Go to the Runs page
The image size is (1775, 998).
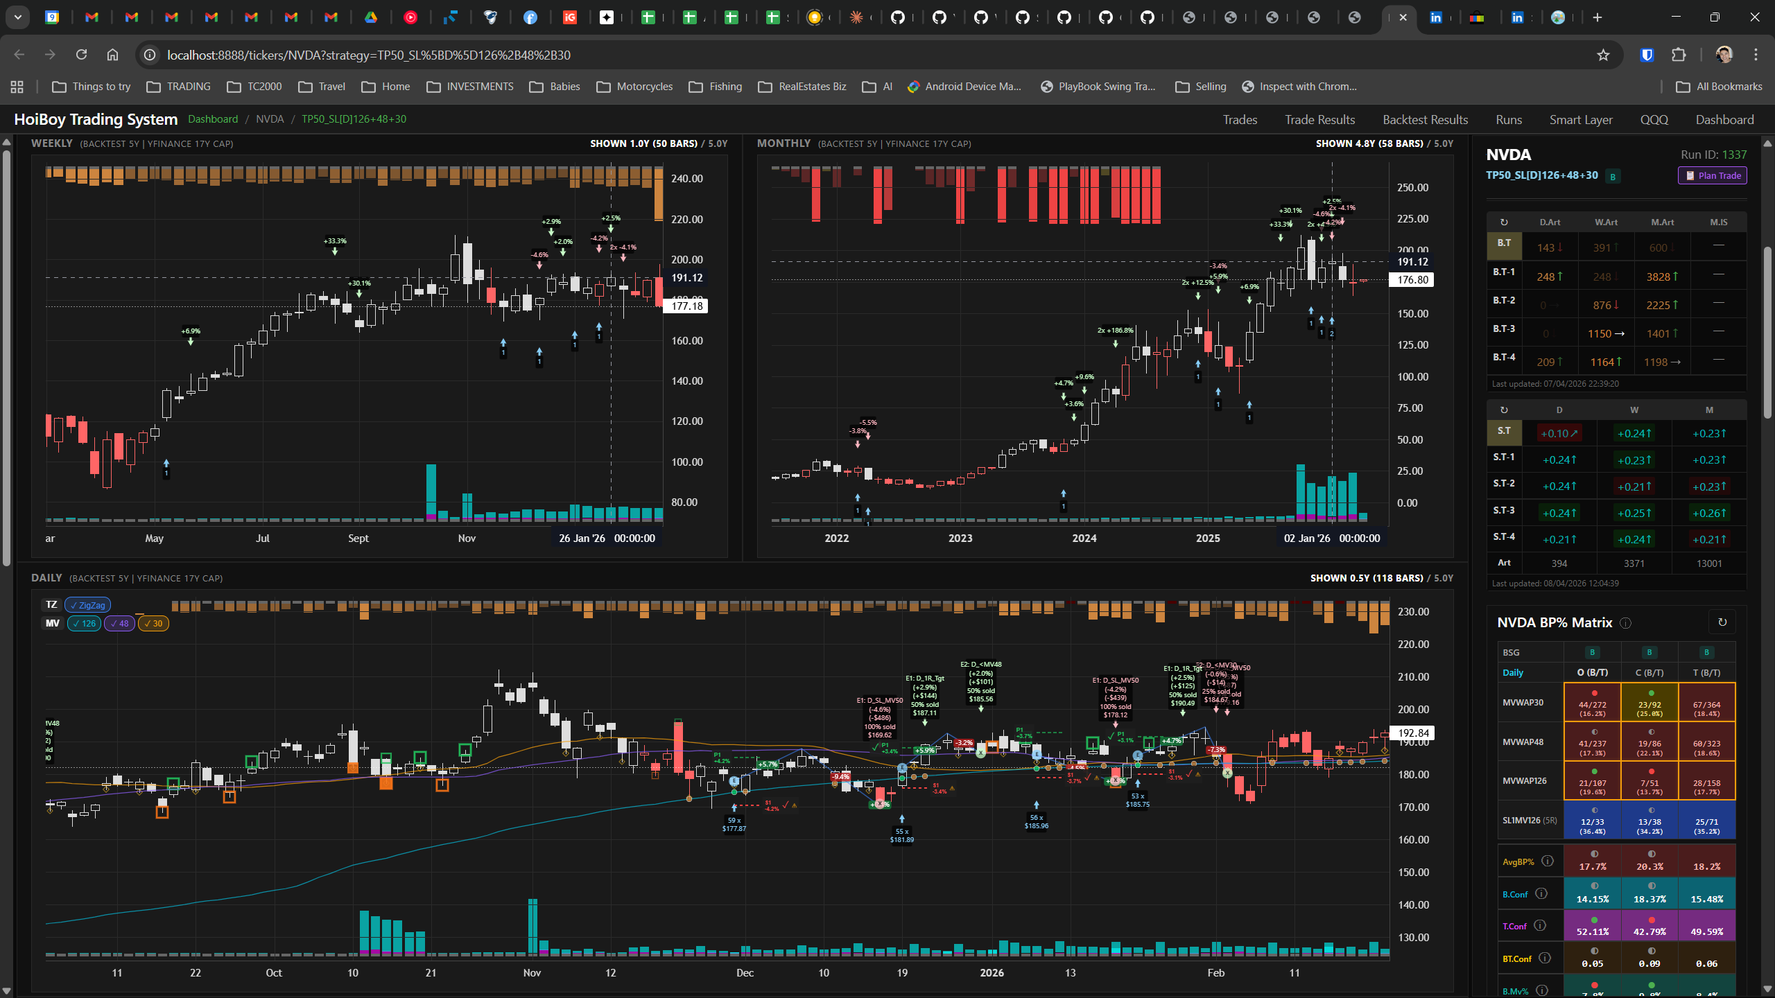(x=1509, y=120)
